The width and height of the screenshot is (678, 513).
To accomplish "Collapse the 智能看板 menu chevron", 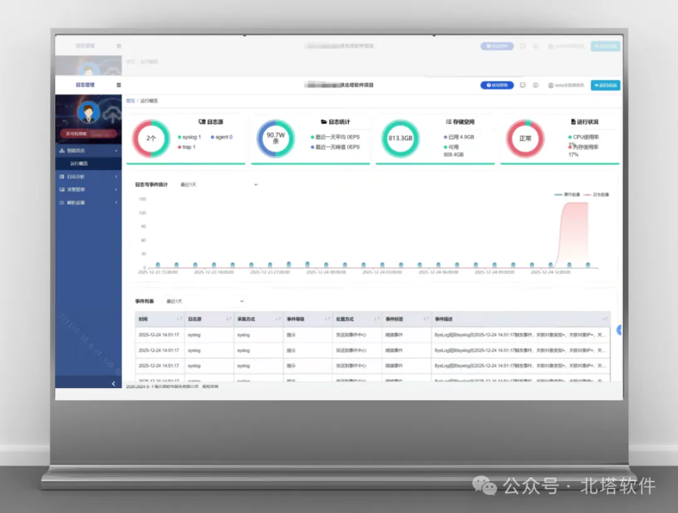I will pos(116,151).
